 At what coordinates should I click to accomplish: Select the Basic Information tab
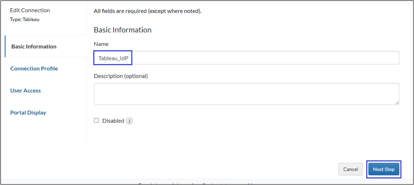tap(34, 46)
